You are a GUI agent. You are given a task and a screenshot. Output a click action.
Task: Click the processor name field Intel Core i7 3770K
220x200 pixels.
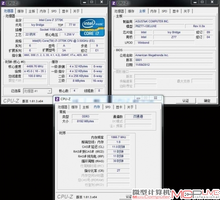[51, 20]
